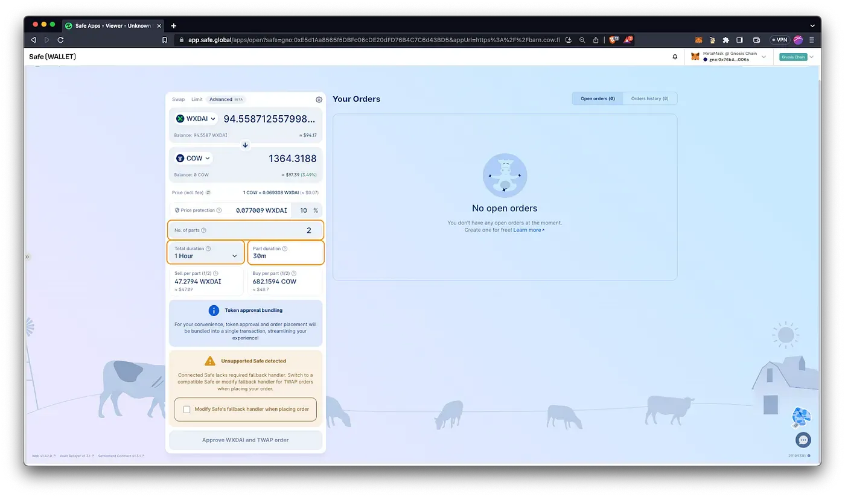Show Total duration help tooltip

[x=208, y=248]
